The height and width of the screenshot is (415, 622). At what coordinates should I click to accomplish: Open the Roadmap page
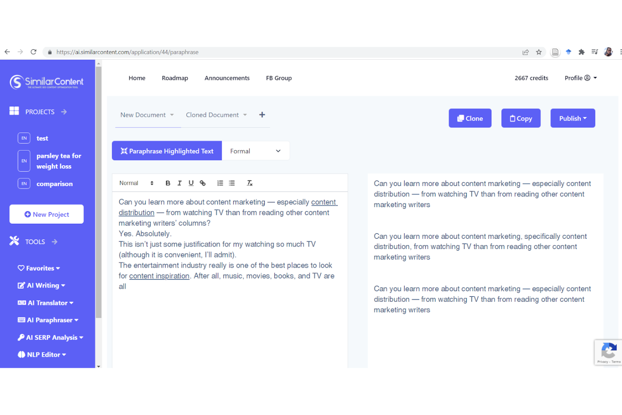tap(175, 78)
